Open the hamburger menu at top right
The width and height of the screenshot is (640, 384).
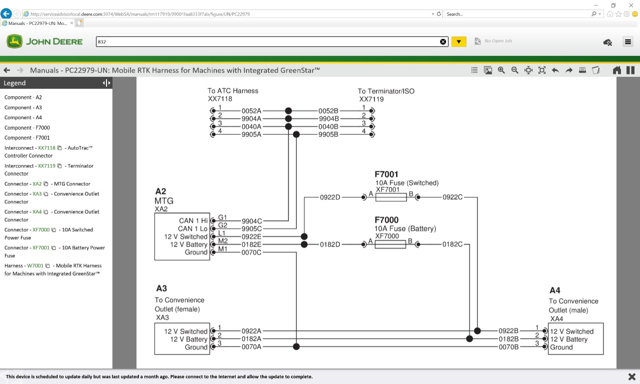tap(627, 42)
